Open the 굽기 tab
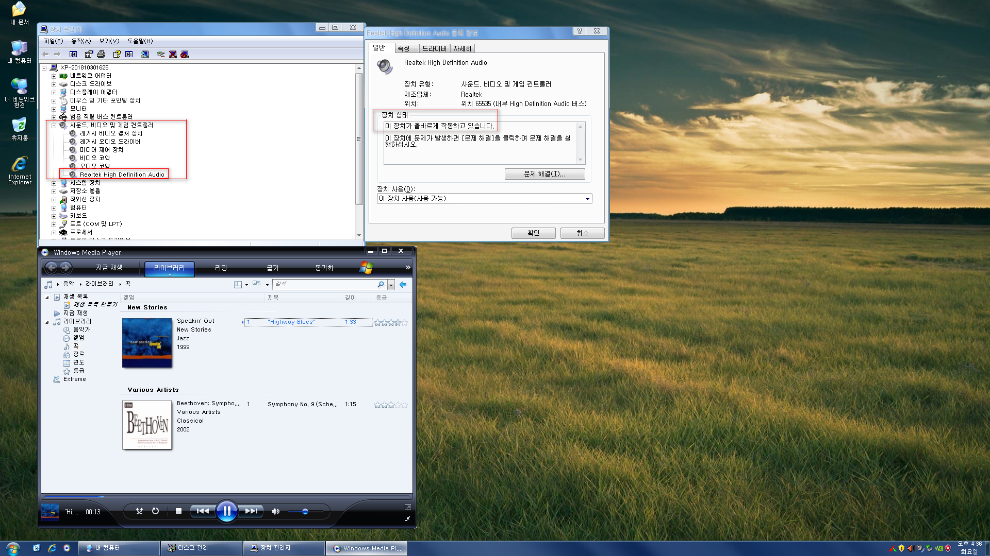This screenshot has height=556, width=990. tap(272, 268)
